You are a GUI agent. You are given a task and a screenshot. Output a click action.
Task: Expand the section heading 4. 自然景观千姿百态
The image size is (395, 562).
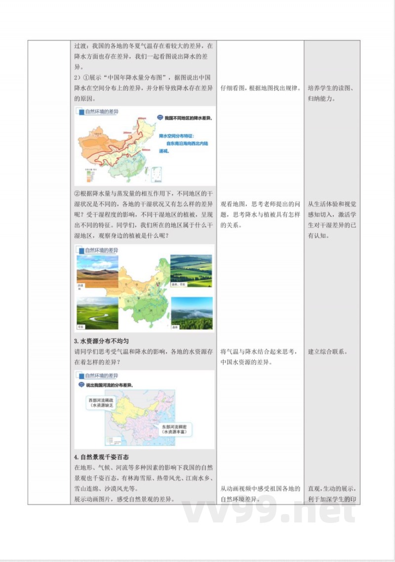tap(102, 455)
